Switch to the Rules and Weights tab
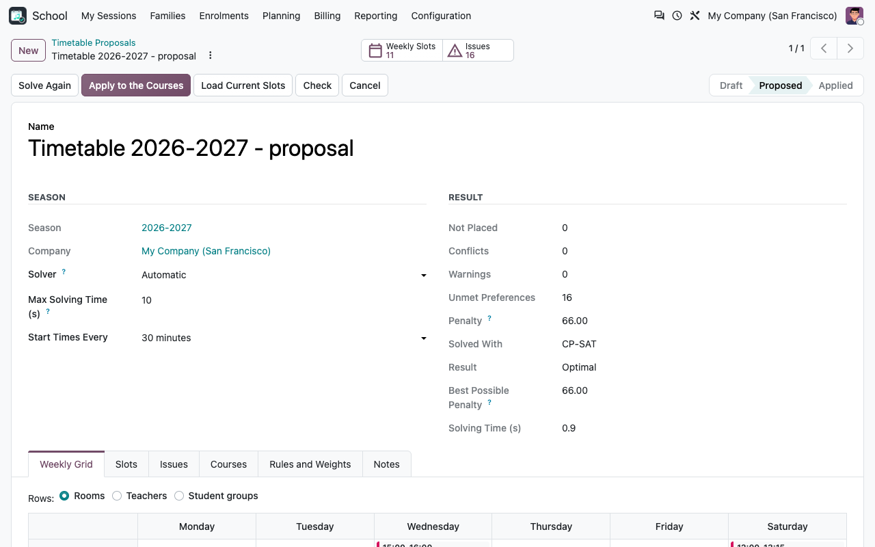The width and height of the screenshot is (875, 547). (x=310, y=464)
